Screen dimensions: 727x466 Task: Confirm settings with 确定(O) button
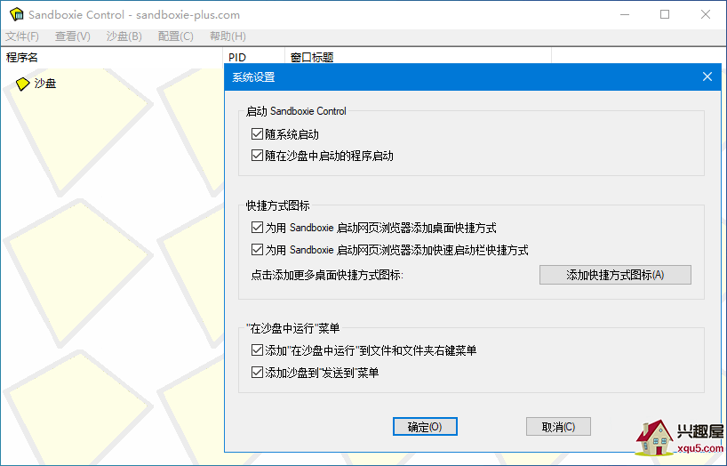click(x=425, y=427)
